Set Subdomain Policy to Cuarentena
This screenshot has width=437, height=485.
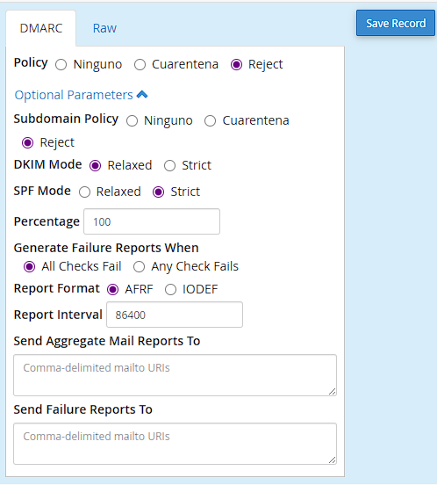tap(210, 121)
